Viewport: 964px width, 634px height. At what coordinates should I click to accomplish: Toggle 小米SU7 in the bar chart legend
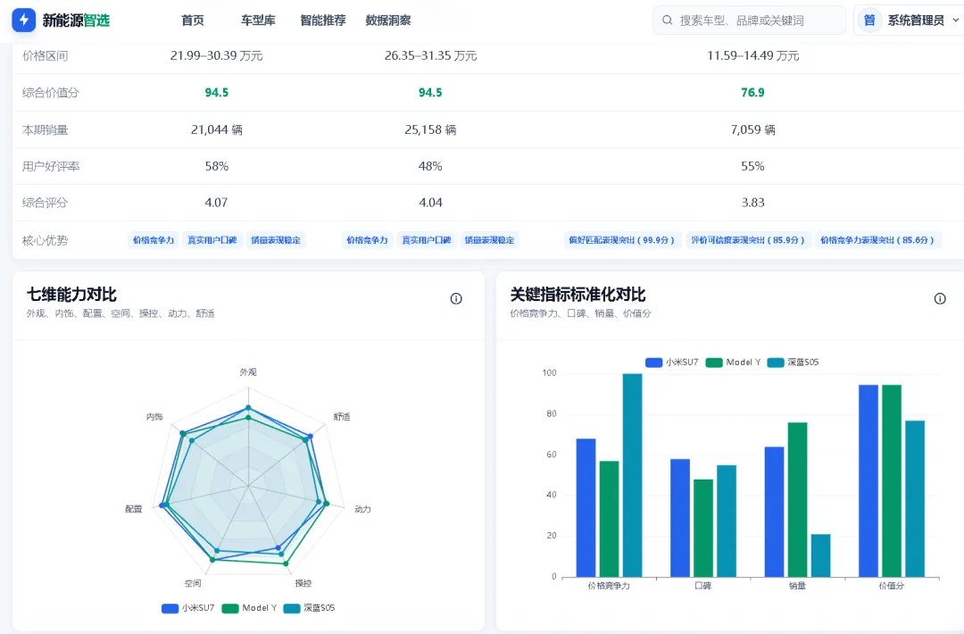pyautogui.click(x=672, y=363)
